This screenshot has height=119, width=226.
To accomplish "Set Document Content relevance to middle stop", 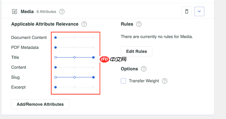I will coord(74,38).
